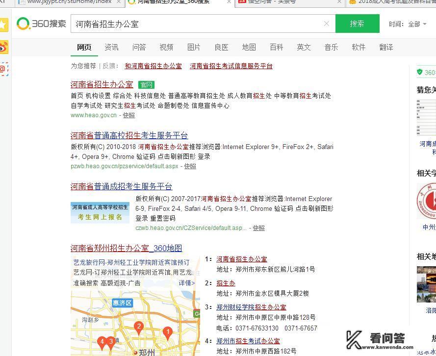
Task: Click map marker number 4
Action: pos(102,342)
